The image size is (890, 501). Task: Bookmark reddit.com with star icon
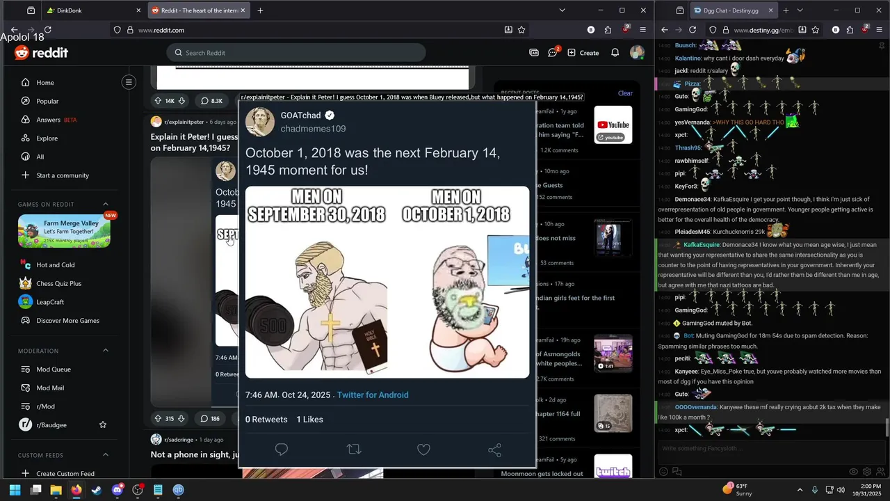click(521, 30)
